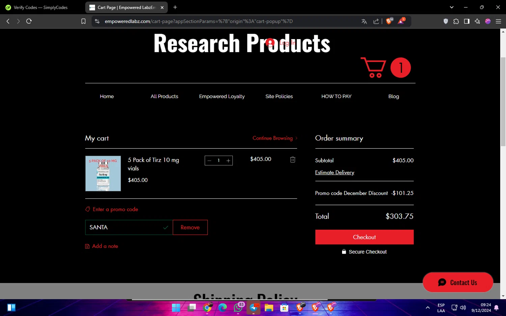Viewport: 506px width, 316px height.
Task: Open Telegram from the taskbar
Action: pyautogui.click(x=254, y=308)
